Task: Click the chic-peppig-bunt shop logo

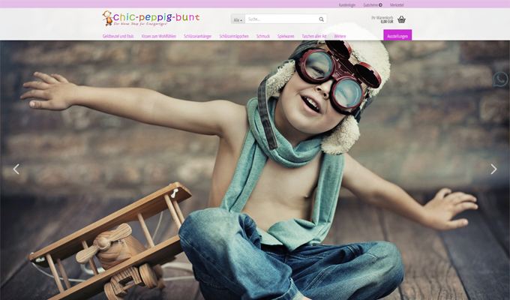Action: [151, 18]
